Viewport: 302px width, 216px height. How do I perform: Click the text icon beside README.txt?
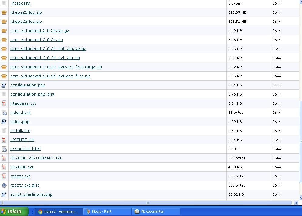(x=4, y=167)
